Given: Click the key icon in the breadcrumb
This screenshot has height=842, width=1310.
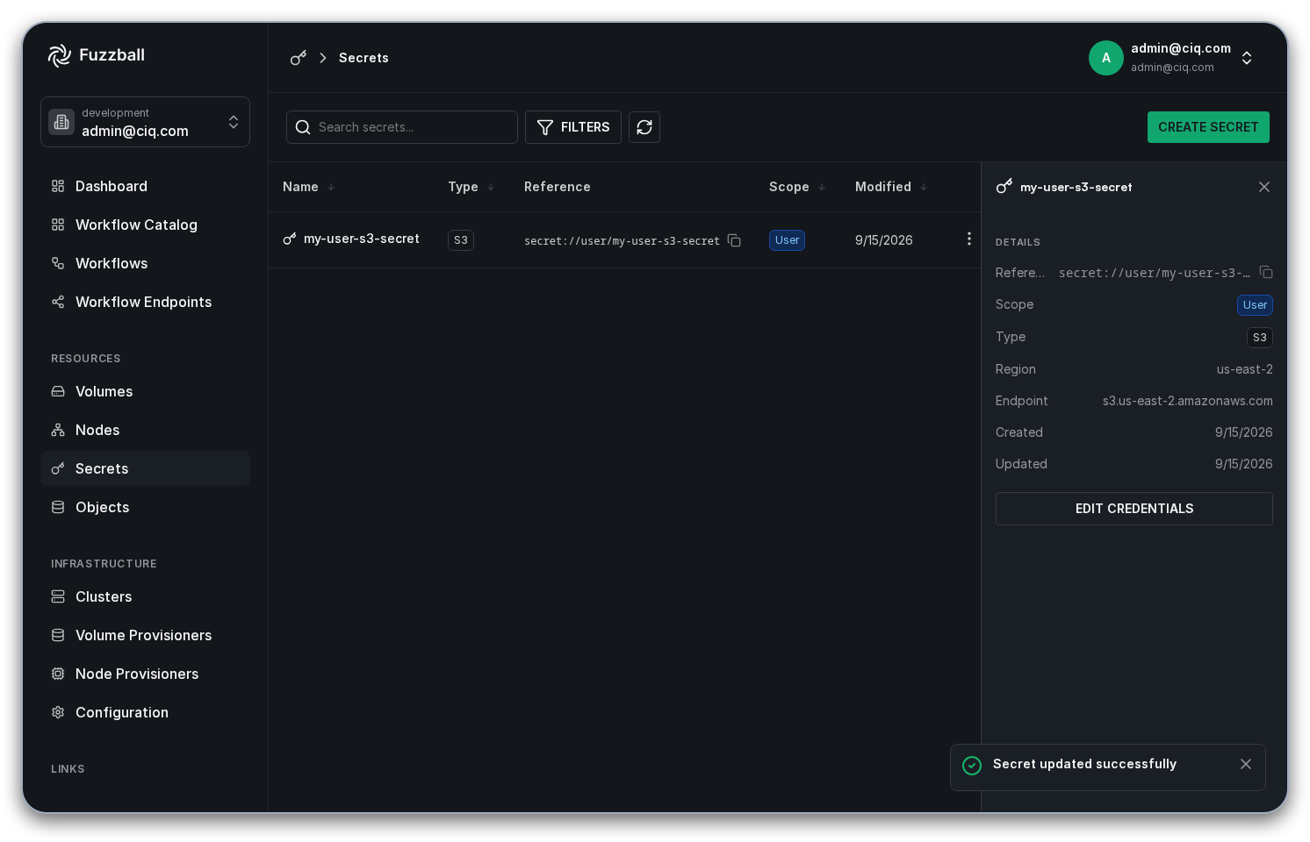Looking at the screenshot, I should (299, 58).
